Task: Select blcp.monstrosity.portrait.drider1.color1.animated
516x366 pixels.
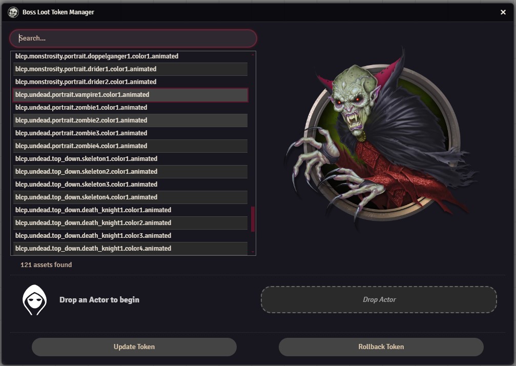Action: click(130, 69)
